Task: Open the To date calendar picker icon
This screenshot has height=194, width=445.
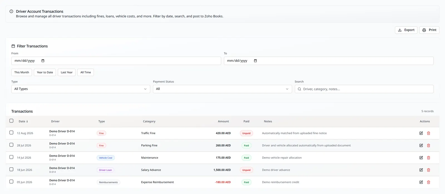Action: (255, 61)
